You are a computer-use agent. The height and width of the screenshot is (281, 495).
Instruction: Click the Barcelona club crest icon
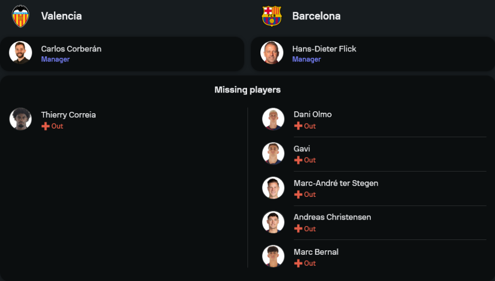[x=272, y=16]
